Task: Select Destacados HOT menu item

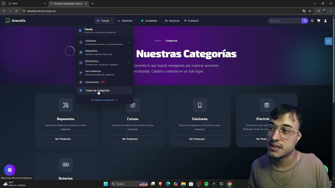Action: click(x=104, y=82)
